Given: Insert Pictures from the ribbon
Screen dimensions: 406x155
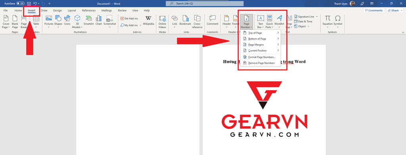Looking at the screenshot, I should pyautogui.click(x=49, y=22).
